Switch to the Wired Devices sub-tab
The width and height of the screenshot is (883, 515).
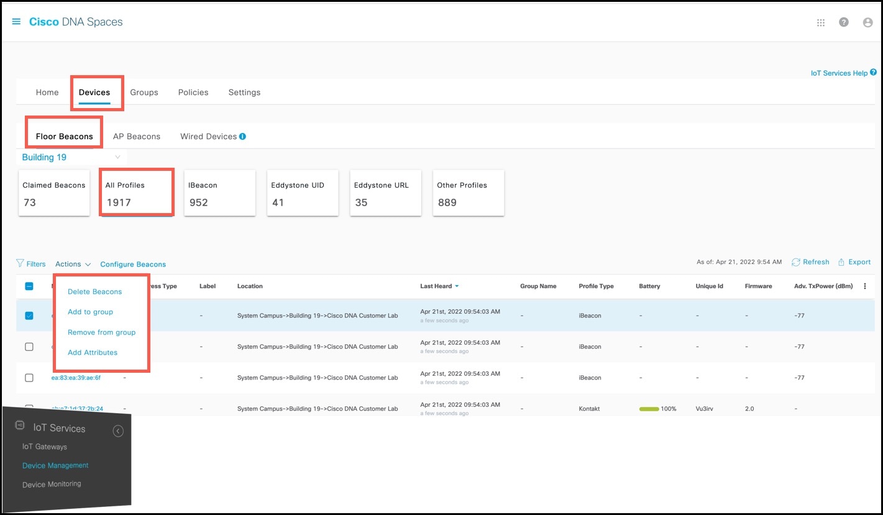tap(209, 137)
